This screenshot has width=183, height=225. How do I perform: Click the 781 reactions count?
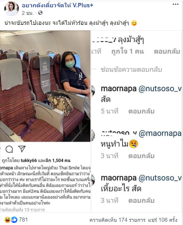point(23,220)
